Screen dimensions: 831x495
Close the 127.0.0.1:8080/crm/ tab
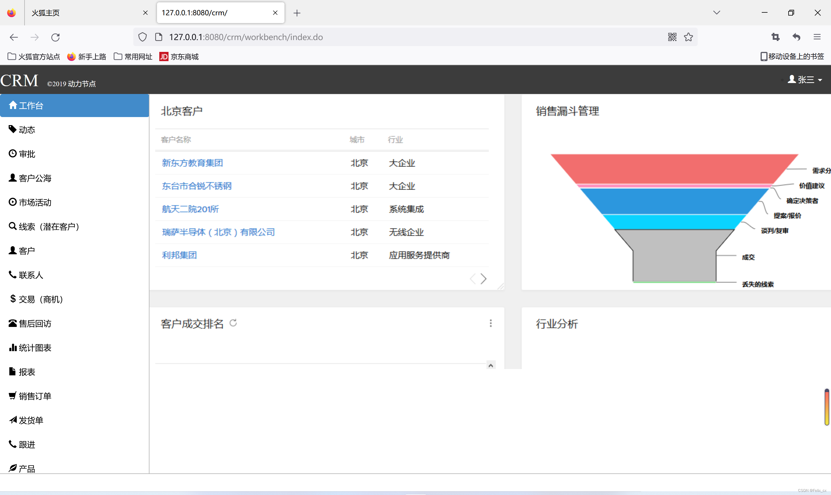[275, 13]
